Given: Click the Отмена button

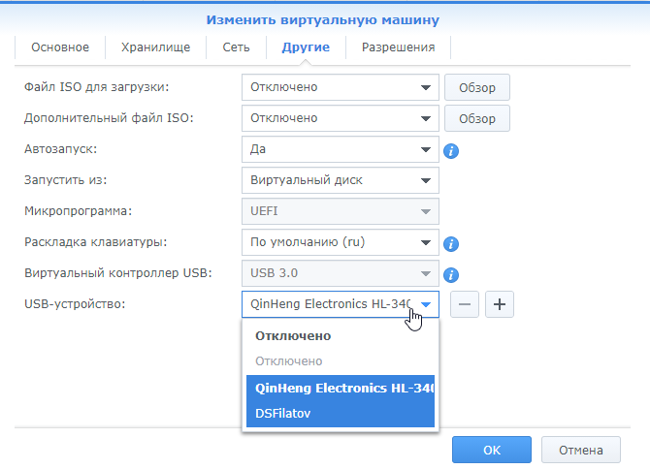Looking at the screenshot, I should [x=580, y=450].
